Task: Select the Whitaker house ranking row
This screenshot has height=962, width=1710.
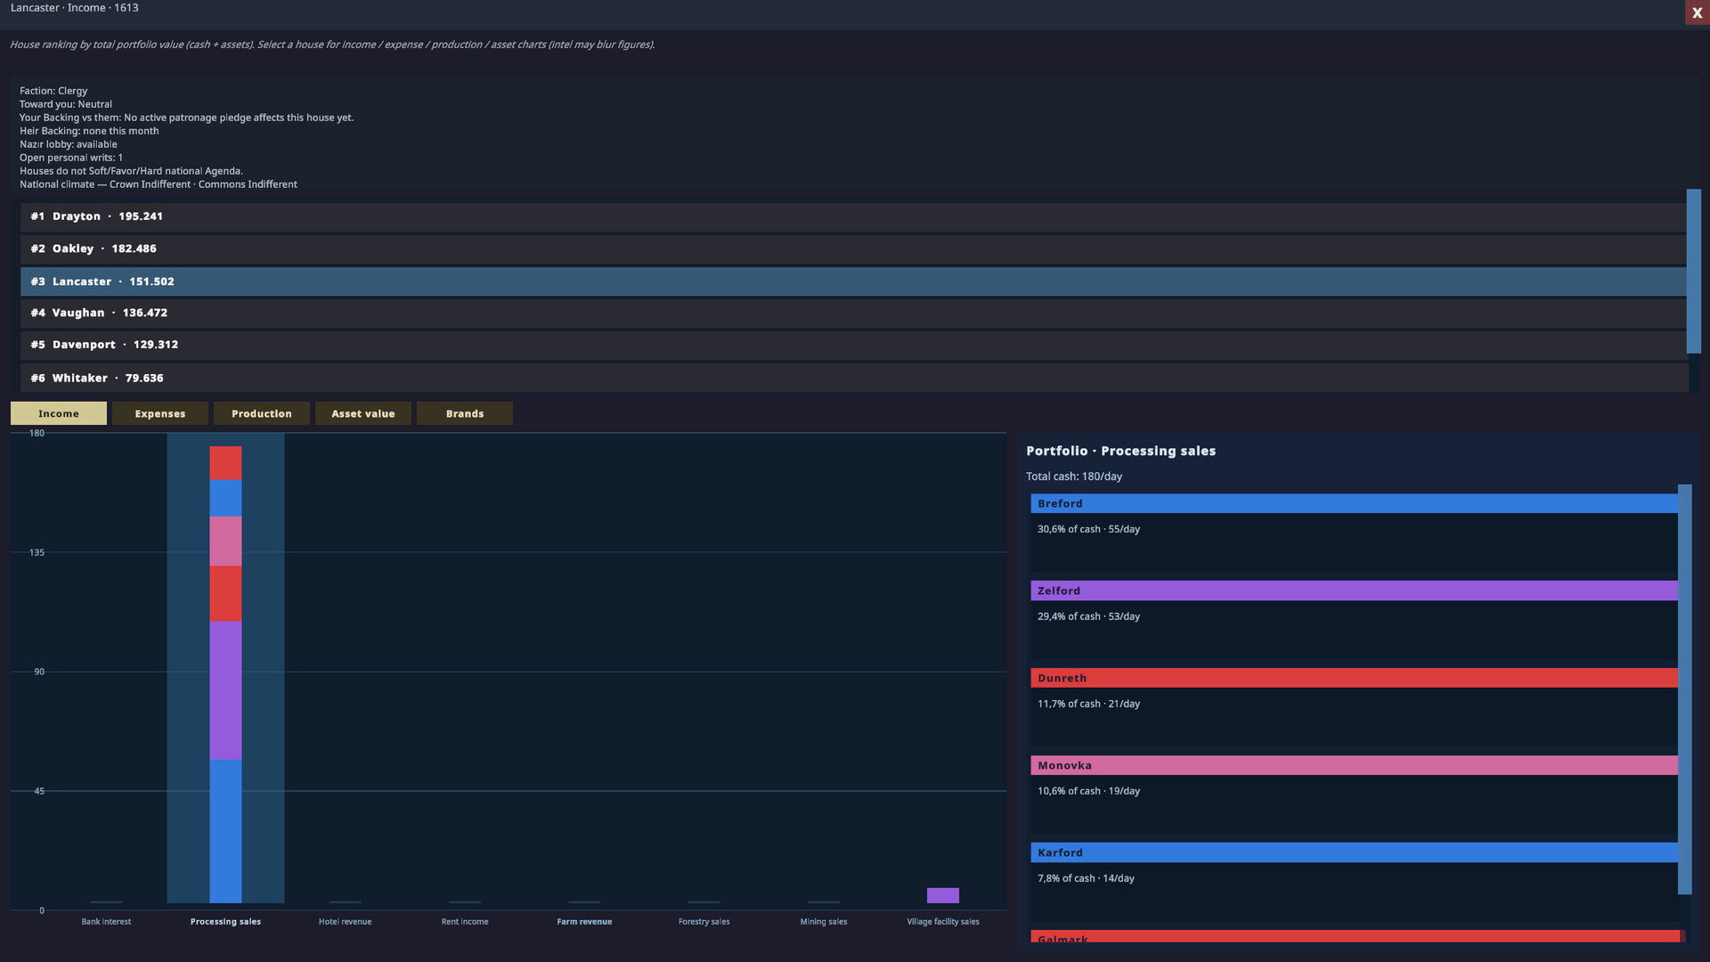Action: [x=853, y=378]
